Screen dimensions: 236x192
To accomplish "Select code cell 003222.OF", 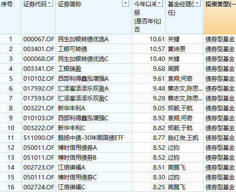I will (39, 128).
